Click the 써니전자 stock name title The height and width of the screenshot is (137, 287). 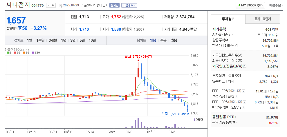tap(18, 5)
